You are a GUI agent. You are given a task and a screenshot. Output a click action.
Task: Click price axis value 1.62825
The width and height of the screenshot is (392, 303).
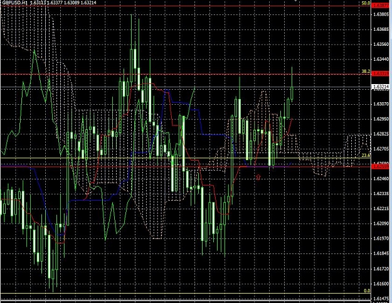point(381,134)
